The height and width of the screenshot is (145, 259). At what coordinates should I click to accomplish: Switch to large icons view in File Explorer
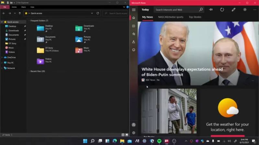tap(127, 134)
